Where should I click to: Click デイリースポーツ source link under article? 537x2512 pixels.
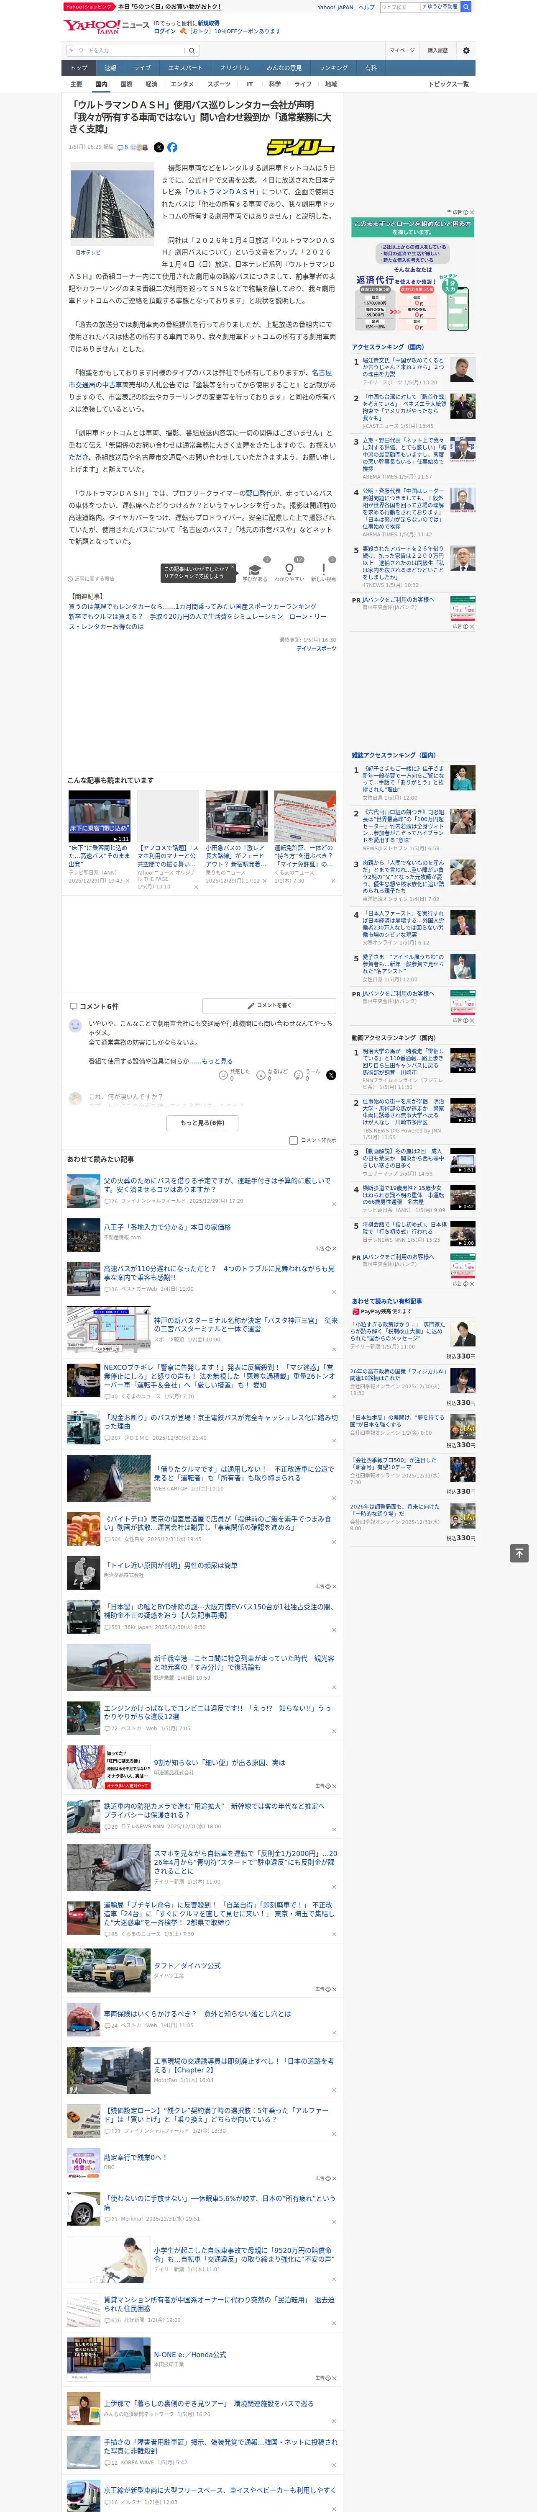click(x=316, y=648)
